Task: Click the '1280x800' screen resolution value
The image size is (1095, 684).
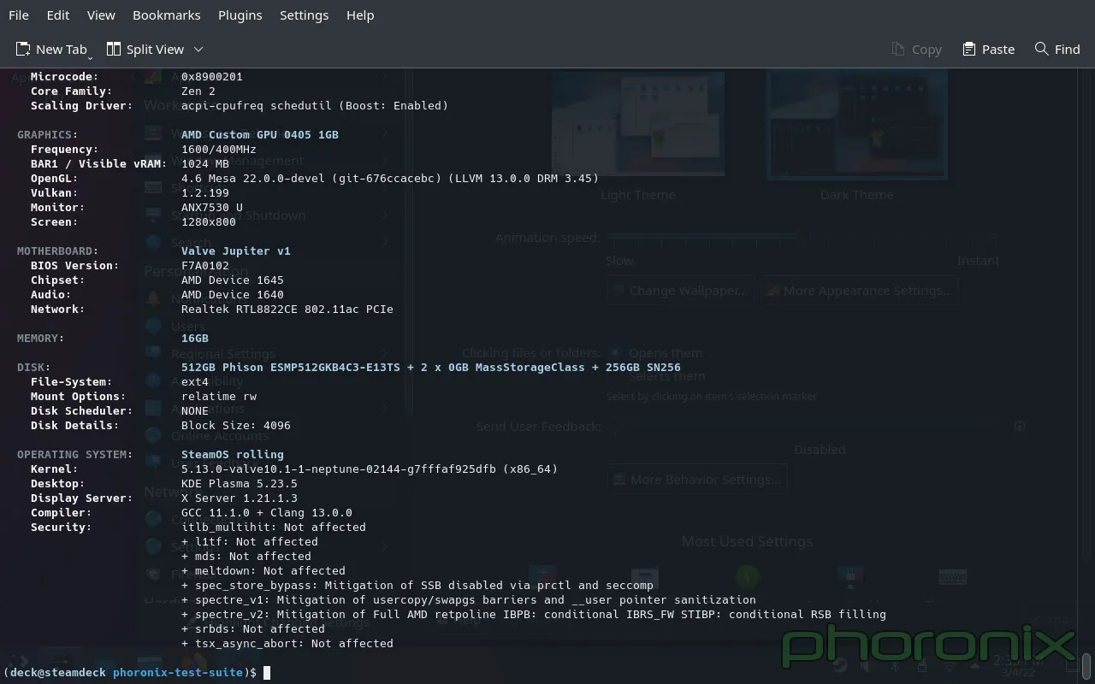Action: 209,222
